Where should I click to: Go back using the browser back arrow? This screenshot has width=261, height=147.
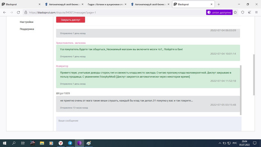pyautogui.click(x=4, y=12)
